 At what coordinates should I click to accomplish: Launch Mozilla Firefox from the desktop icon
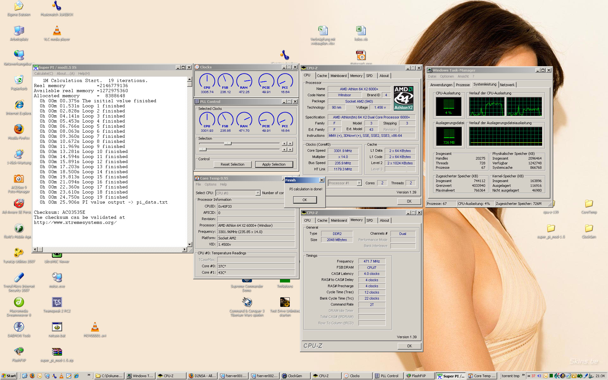click(19, 132)
